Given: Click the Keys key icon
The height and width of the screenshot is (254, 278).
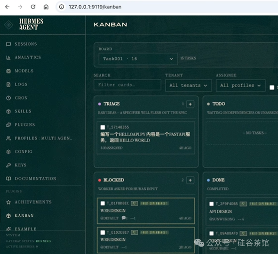Looking at the screenshot, I should point(8,165).
